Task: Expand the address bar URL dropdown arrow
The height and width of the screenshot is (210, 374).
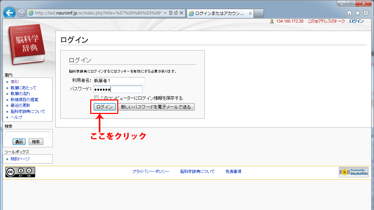Action: pos(165,13)
